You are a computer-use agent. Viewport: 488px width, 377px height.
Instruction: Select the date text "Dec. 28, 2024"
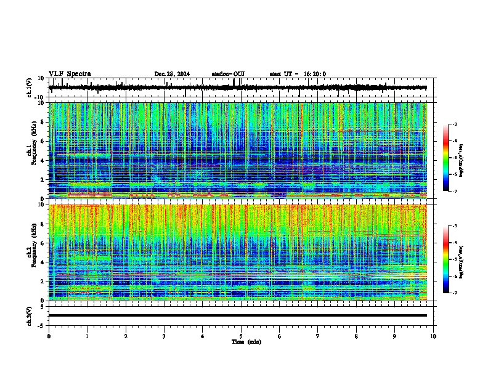pyautogui.click(x=172, y=74)
